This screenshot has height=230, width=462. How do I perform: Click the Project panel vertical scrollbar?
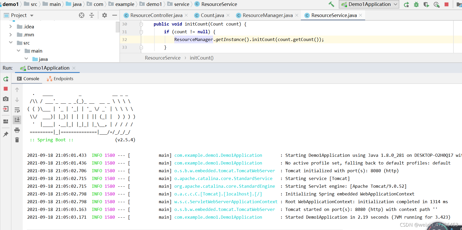[x=118, y=27]
